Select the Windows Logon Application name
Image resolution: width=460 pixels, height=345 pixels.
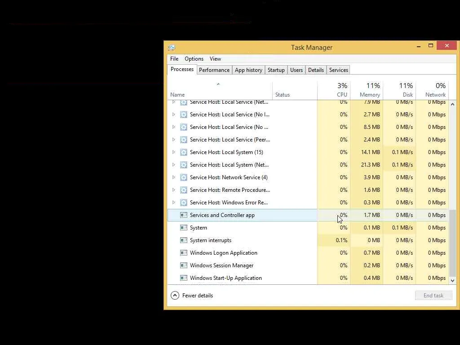point(224,253)
